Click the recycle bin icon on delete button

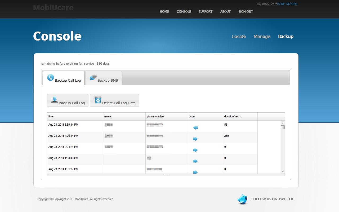click(x=98, y=100)
